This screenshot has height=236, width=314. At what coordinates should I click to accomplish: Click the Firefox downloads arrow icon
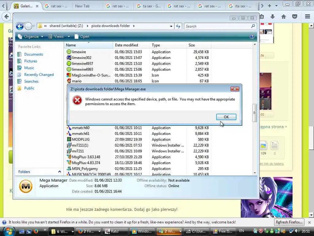(273, 17)
